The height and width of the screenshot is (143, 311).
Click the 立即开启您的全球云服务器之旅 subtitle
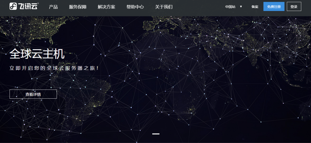[54, 68]
